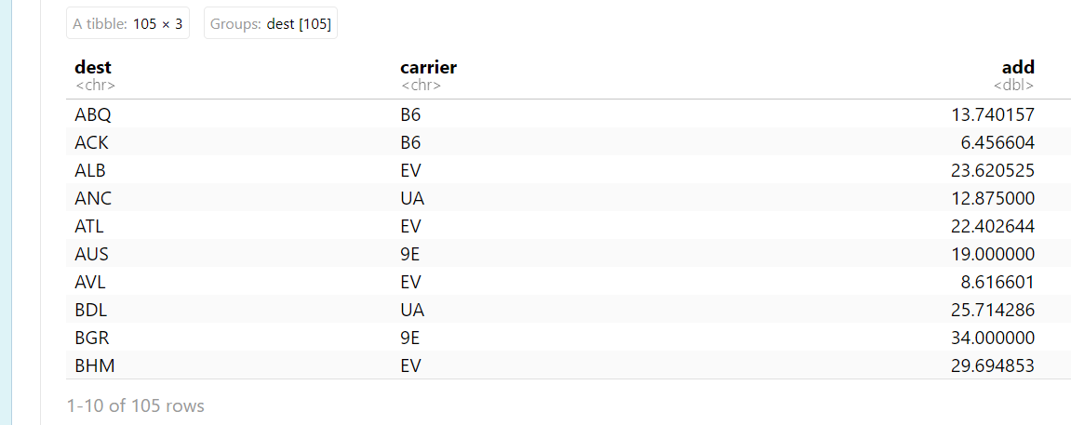Click the "A tibble: 105 × 3" badge
1071x425 pixels.
127,24
